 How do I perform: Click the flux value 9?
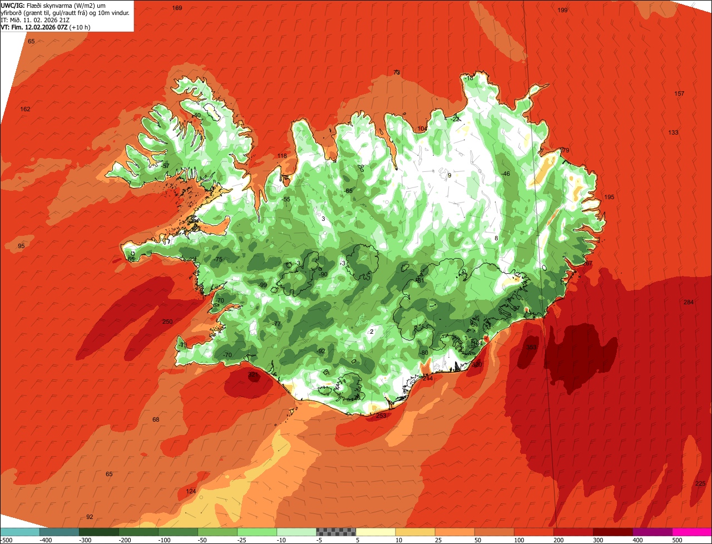pyautogui.click(x=449, y=175)
